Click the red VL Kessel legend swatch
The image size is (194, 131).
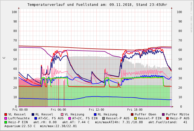pyautogui.click(x=6, y=115)
